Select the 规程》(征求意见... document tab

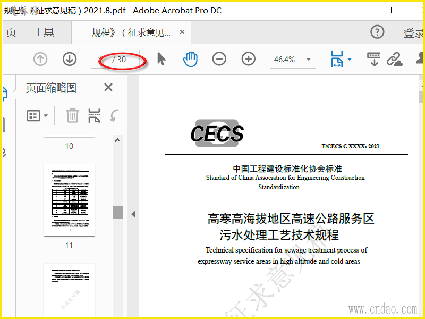click(x=131, y=32)
